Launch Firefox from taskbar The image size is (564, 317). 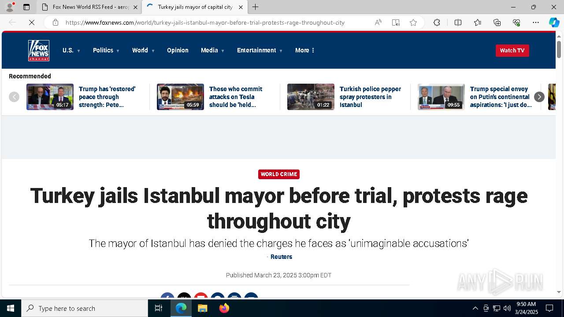(224, 308)
